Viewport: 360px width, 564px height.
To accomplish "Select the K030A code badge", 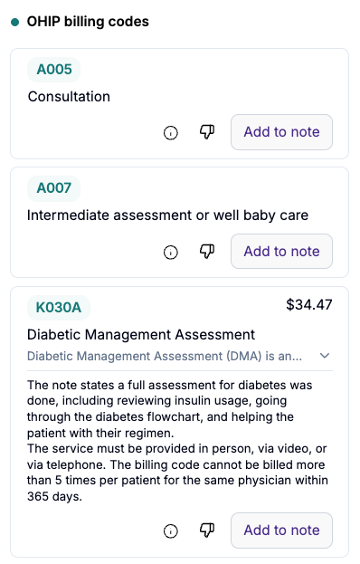I will (59, 308).
